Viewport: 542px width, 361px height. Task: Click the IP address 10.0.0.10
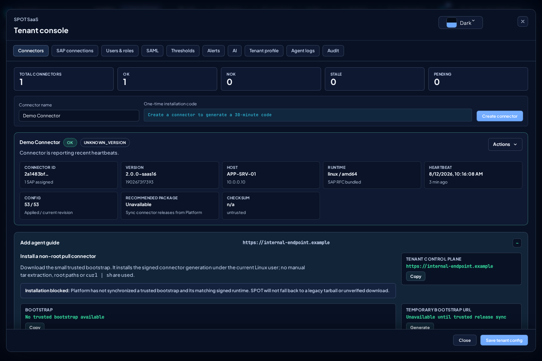click(236, 182)
